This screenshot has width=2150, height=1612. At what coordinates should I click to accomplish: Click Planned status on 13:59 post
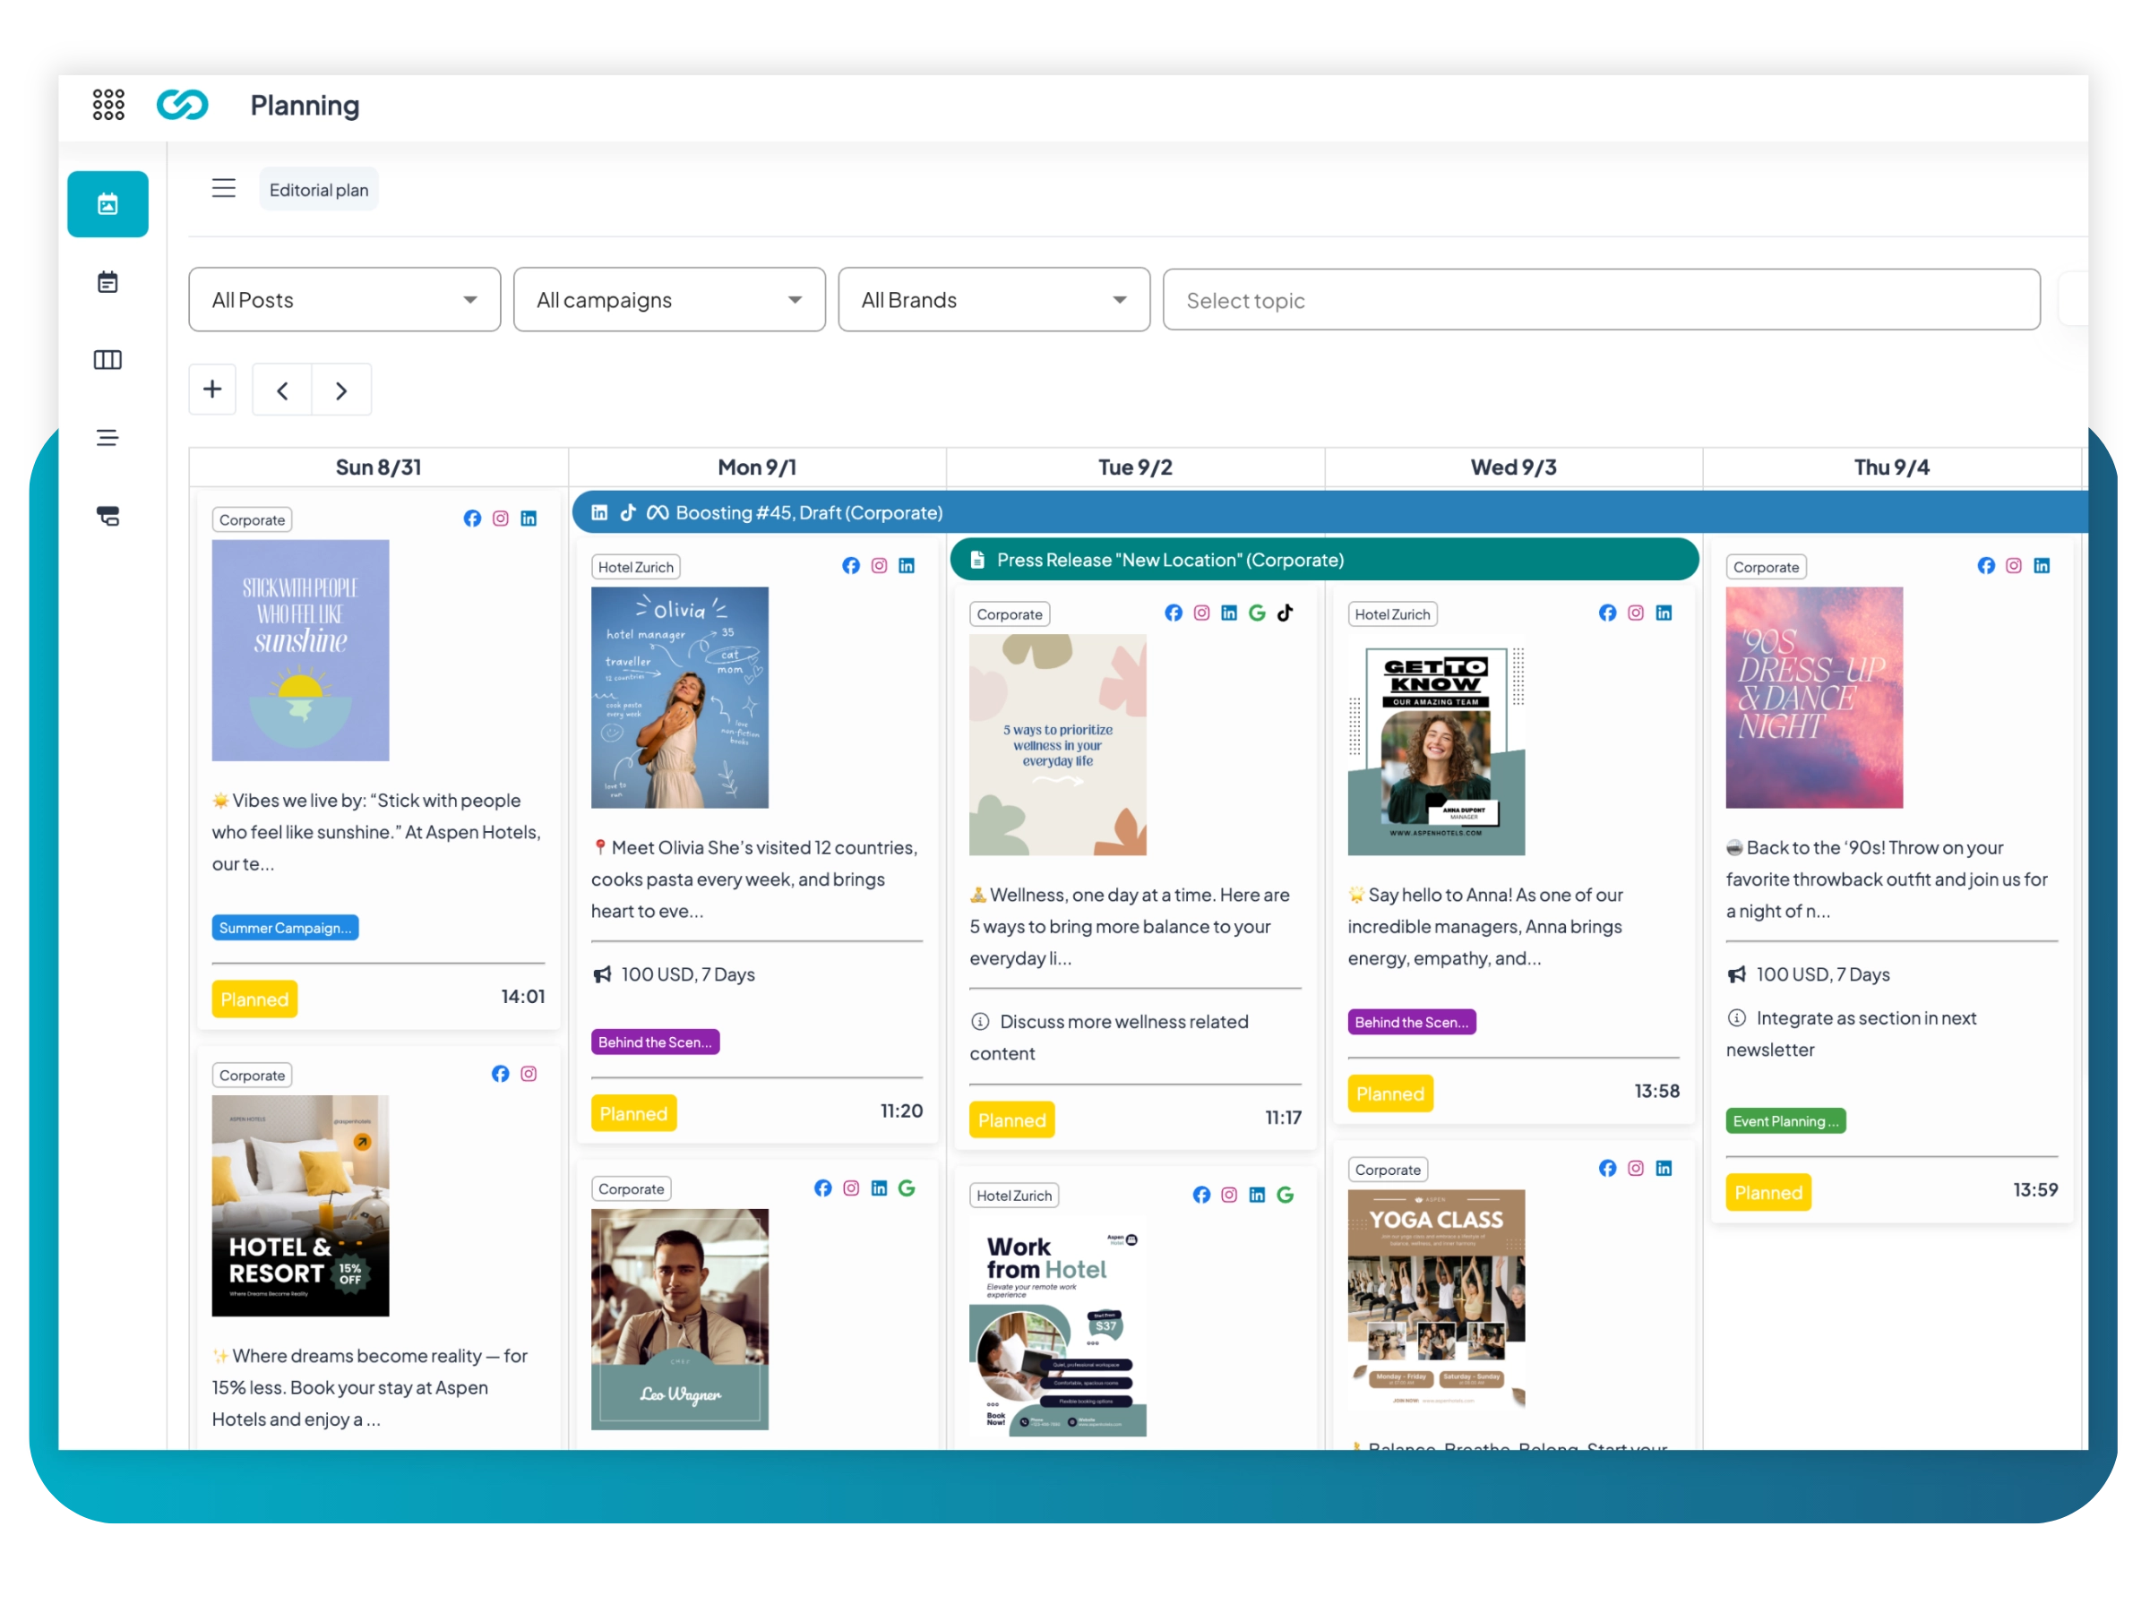coord(1768,1192)
